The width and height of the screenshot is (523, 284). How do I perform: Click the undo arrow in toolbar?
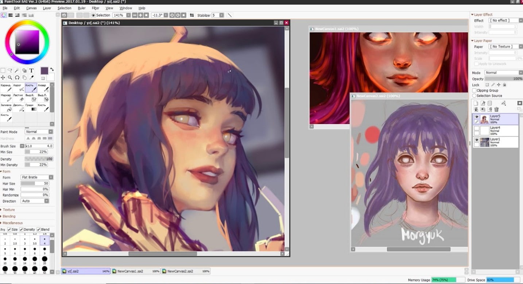[64, 15]
